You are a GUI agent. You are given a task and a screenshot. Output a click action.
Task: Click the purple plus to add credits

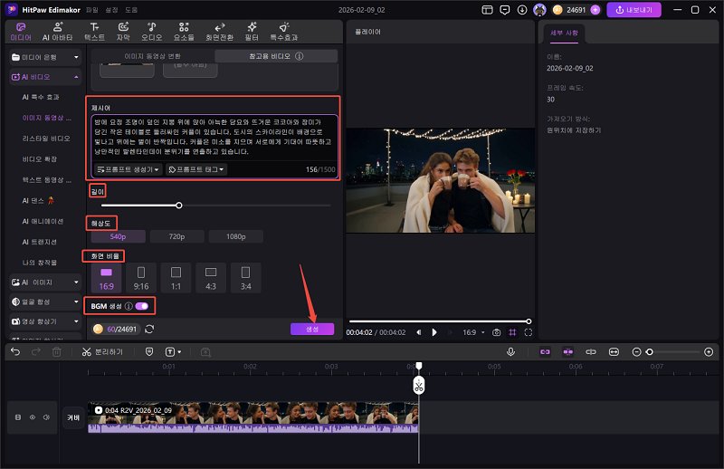coord(595,10)
